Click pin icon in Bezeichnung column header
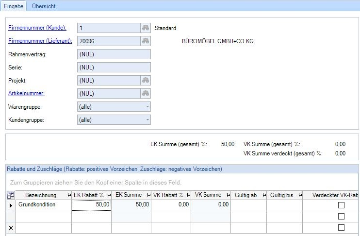This screenshot has width=360, height=236. tap(67, 195)
